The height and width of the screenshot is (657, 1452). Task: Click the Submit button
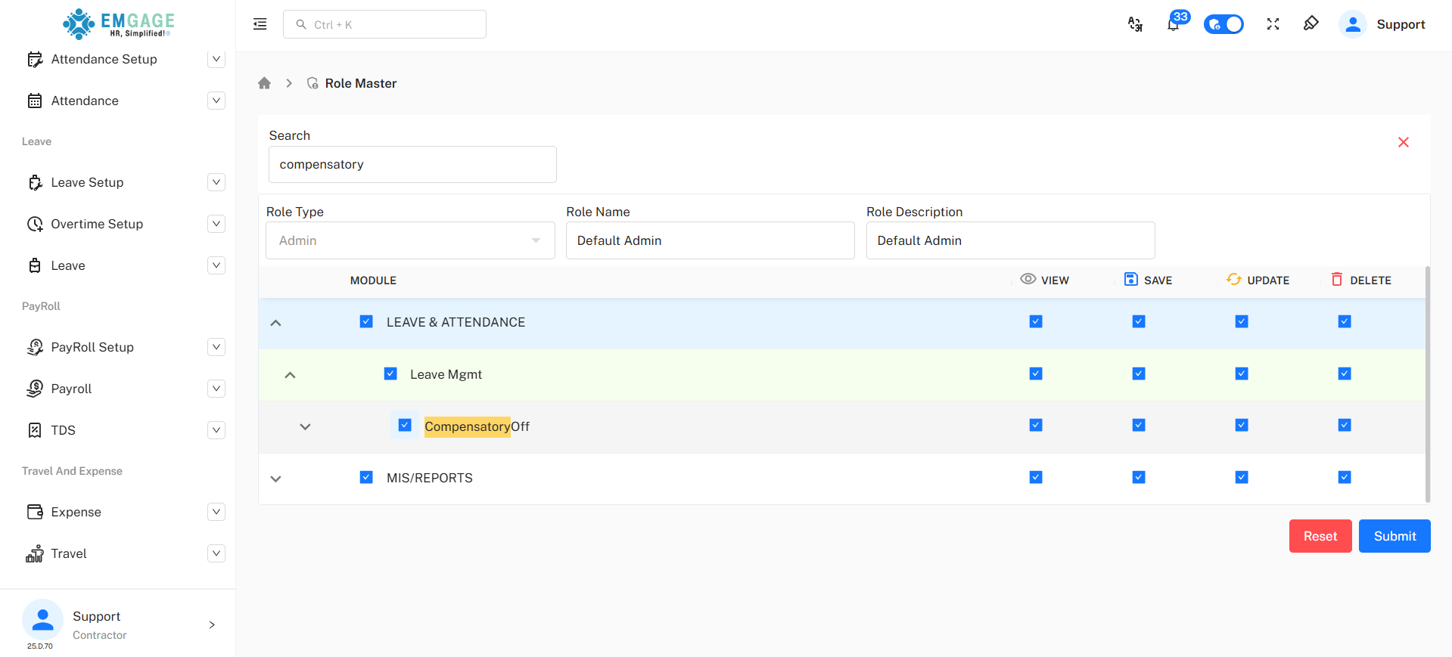point(1394,536)
